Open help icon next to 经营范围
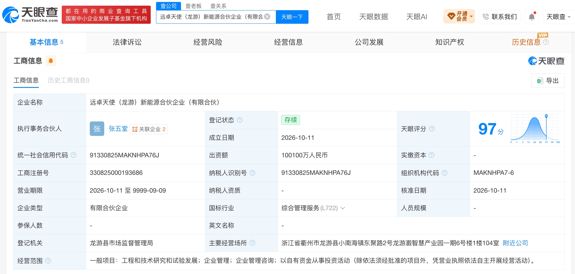Image resolution: width=575 pixels, height=274 pixels. (x=48, y=260)
